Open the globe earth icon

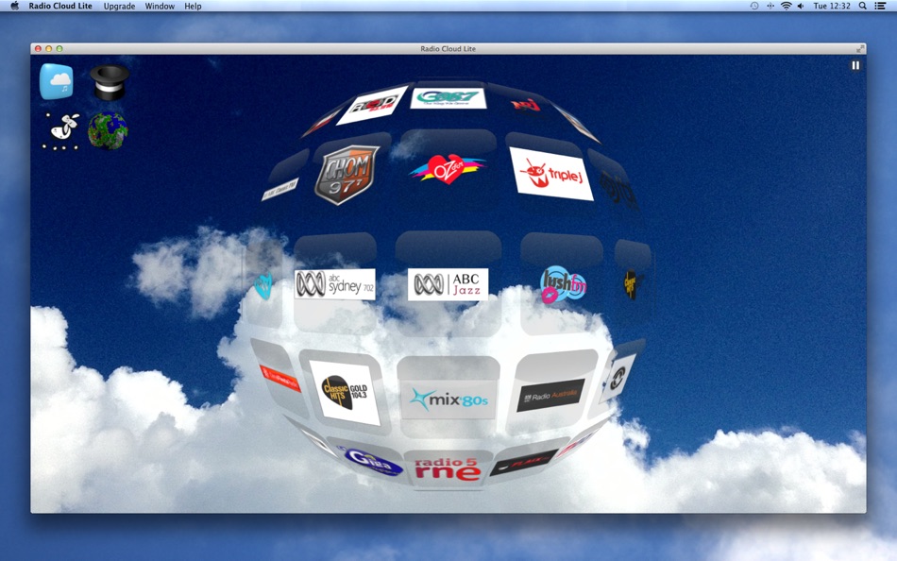pyautogui.click(x=108, y=131)
